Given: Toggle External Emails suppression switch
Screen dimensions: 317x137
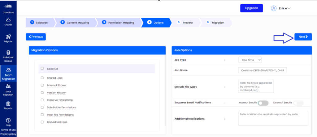Looking at the screenshot, I should pos(298,103).
